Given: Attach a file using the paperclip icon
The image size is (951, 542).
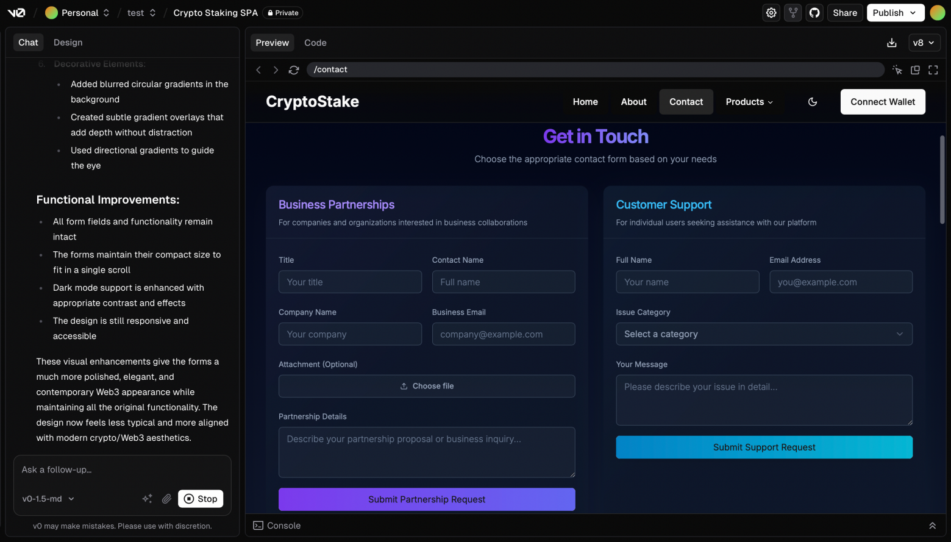Looking at the screenshot, I should point(166,499).
